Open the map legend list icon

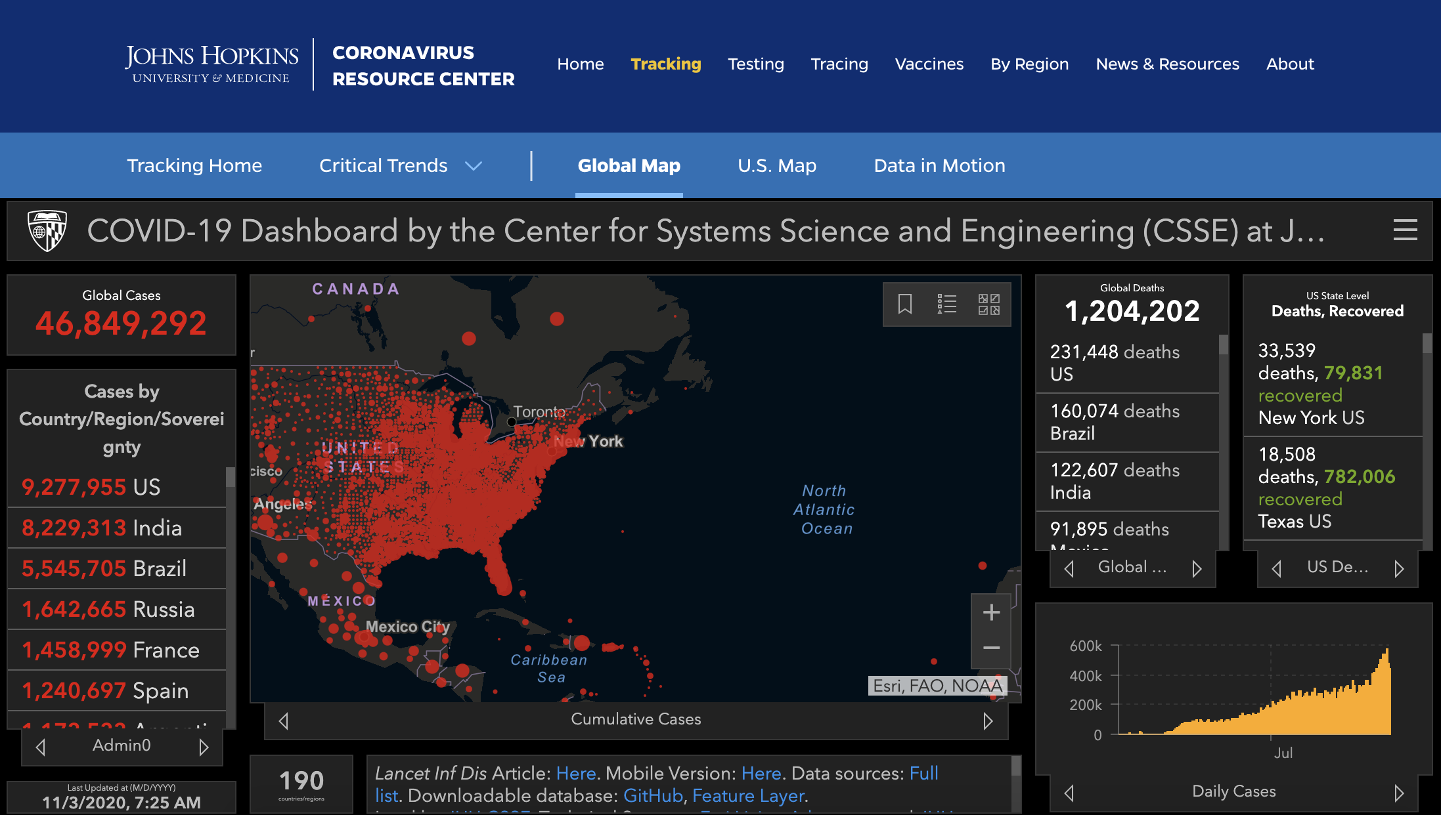coord(946,304)
